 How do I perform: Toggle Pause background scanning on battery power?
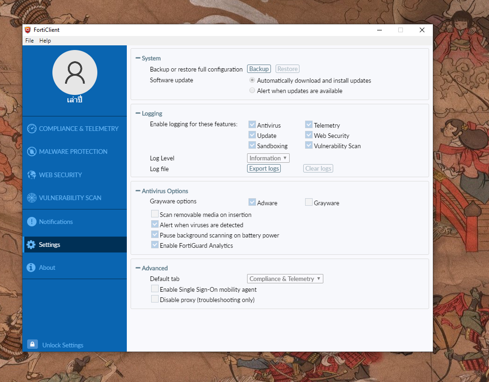(x=155, y=234)
